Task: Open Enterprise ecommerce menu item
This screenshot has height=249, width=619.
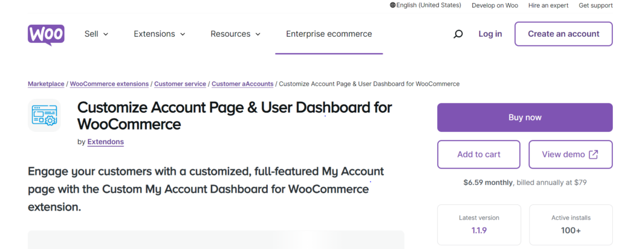Action: 329,34
